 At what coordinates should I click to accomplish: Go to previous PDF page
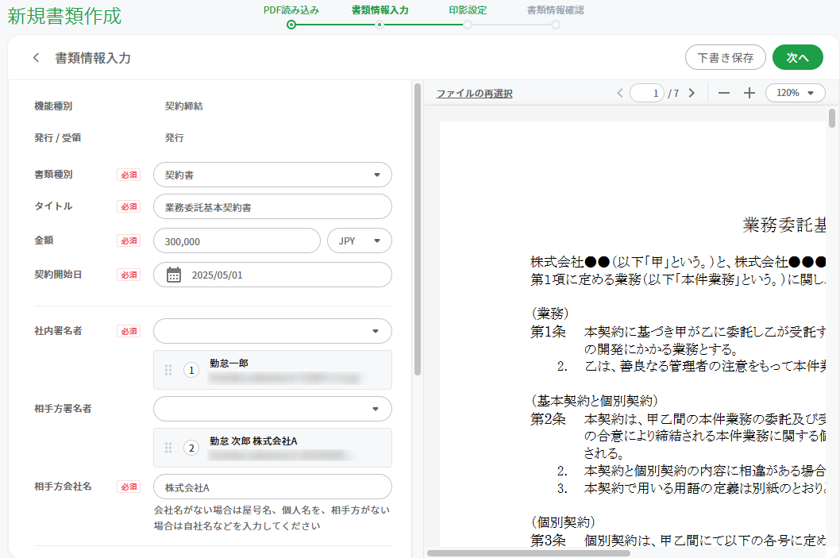[620, 93]
